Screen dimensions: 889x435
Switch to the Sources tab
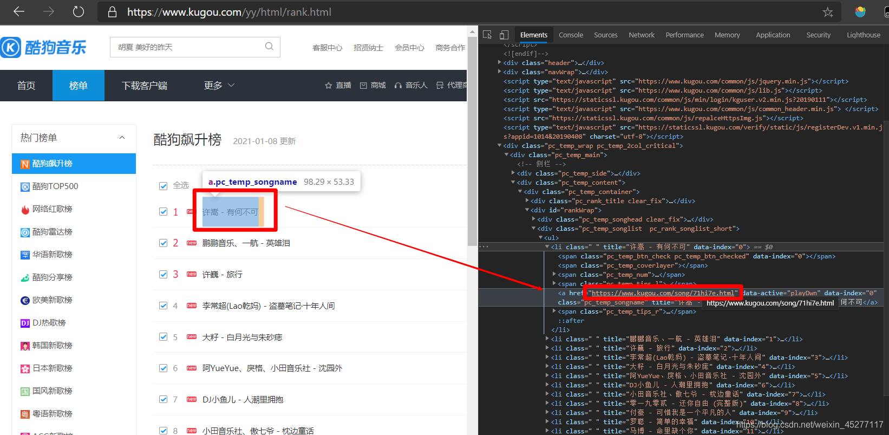605,35
